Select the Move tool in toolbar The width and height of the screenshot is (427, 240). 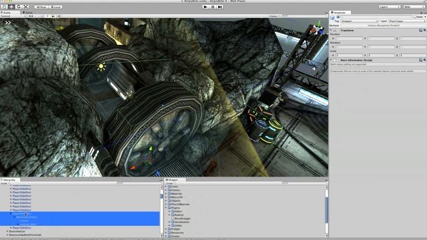pyautogui.click(x=11, y=7)
